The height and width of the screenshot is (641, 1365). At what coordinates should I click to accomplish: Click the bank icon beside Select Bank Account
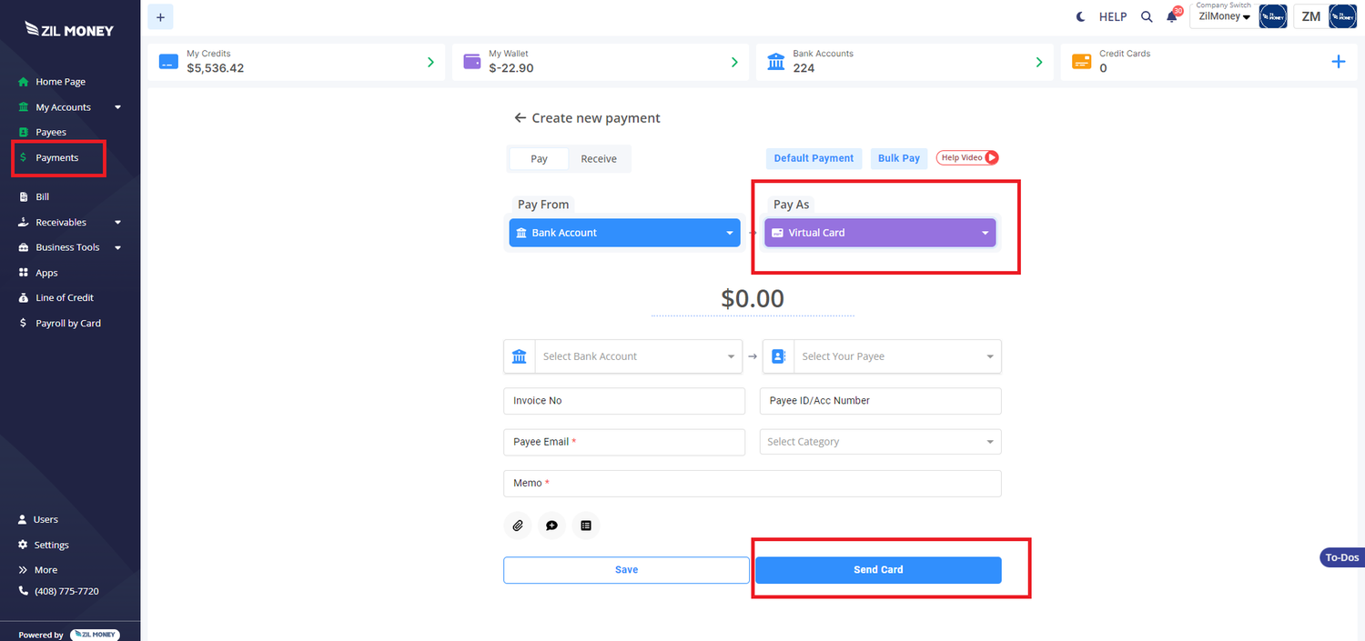[520, 356]
